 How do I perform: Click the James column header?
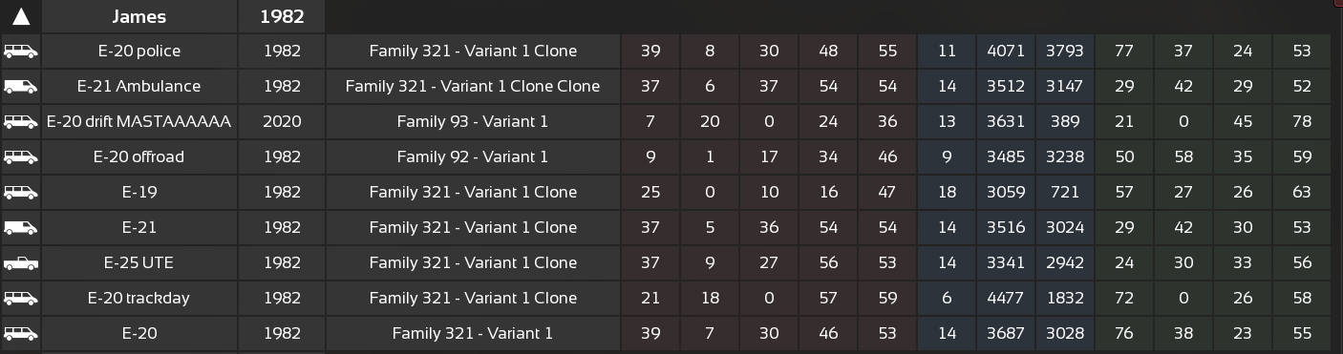[x=139, y=16]
